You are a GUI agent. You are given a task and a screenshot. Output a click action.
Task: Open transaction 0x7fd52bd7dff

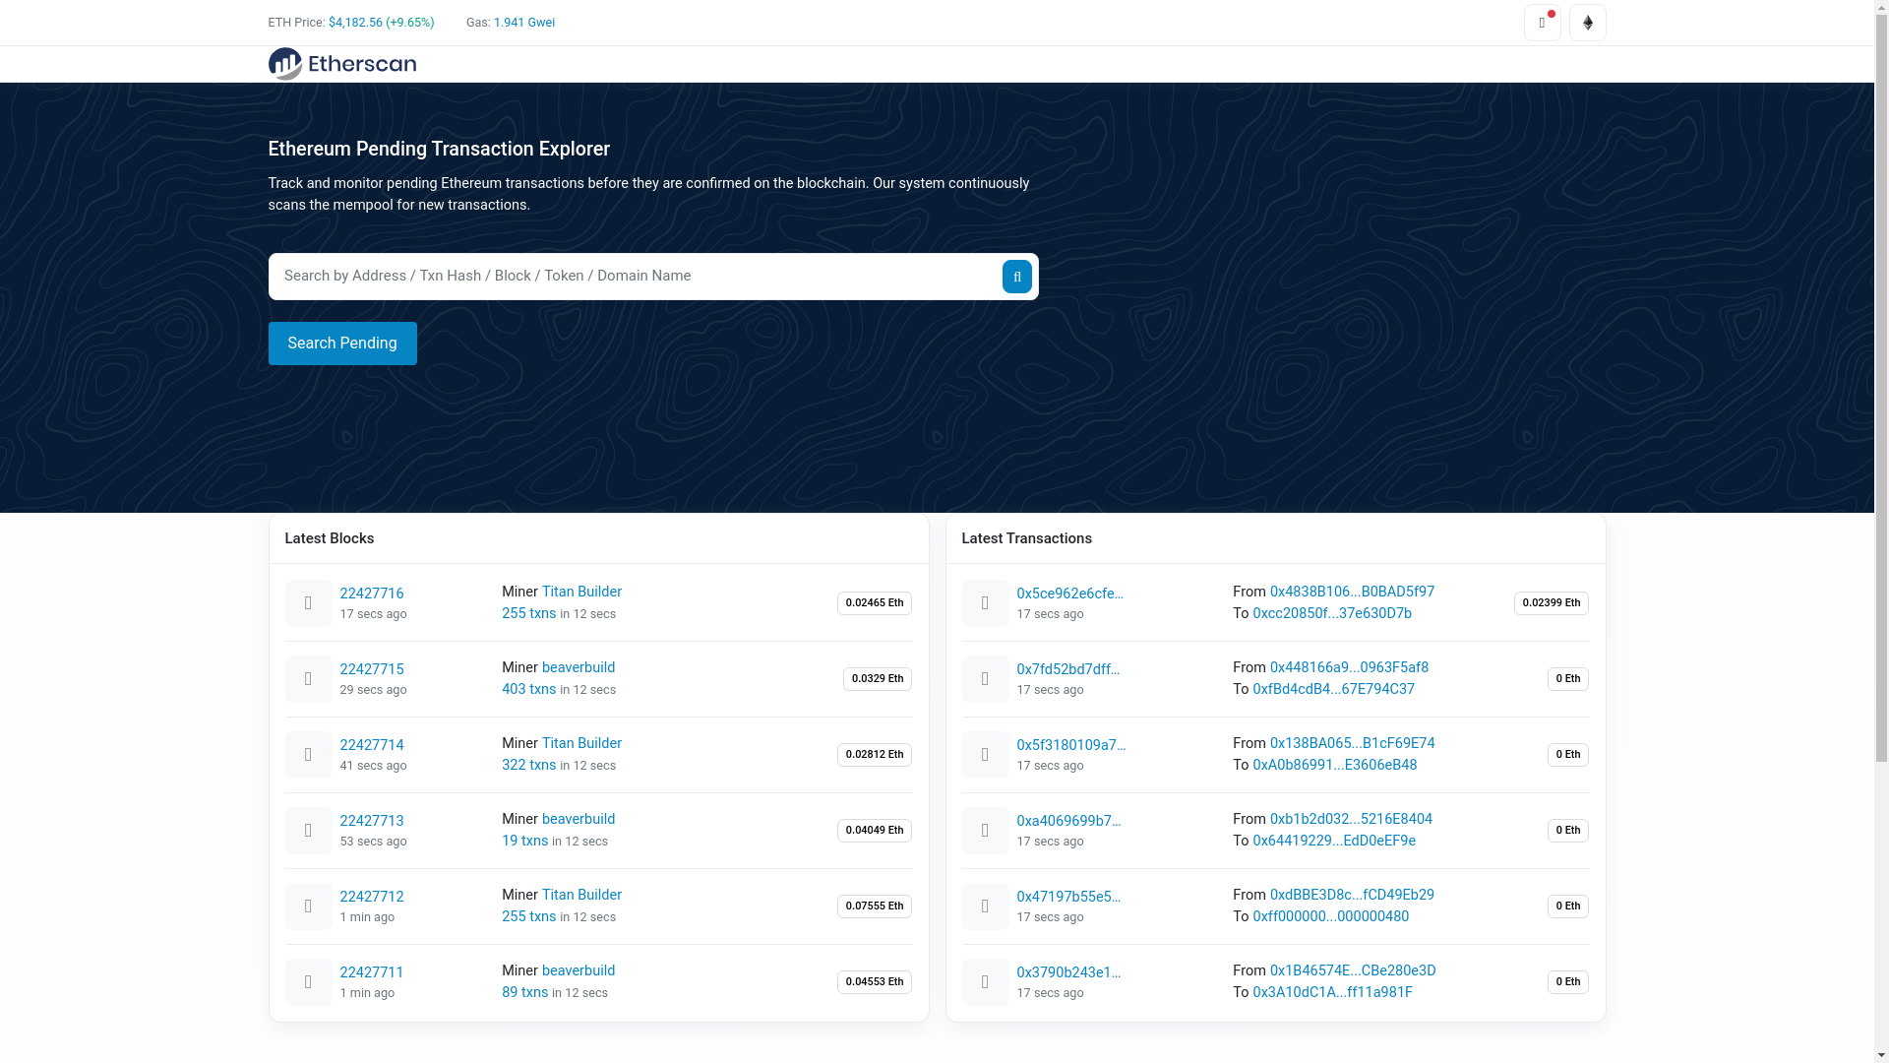tap(1067, 669)
